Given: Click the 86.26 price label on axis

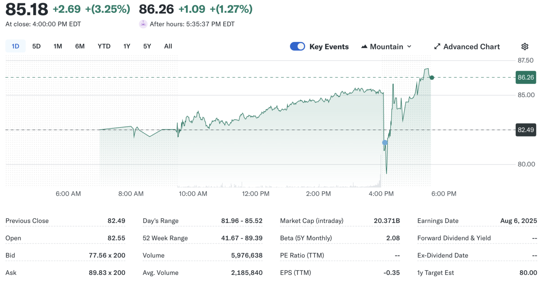Looking at the screenshot, I should (x=526, y=77).
